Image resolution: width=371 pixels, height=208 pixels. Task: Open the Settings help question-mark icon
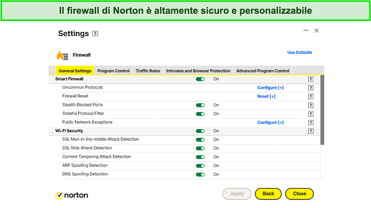(95, 34)
